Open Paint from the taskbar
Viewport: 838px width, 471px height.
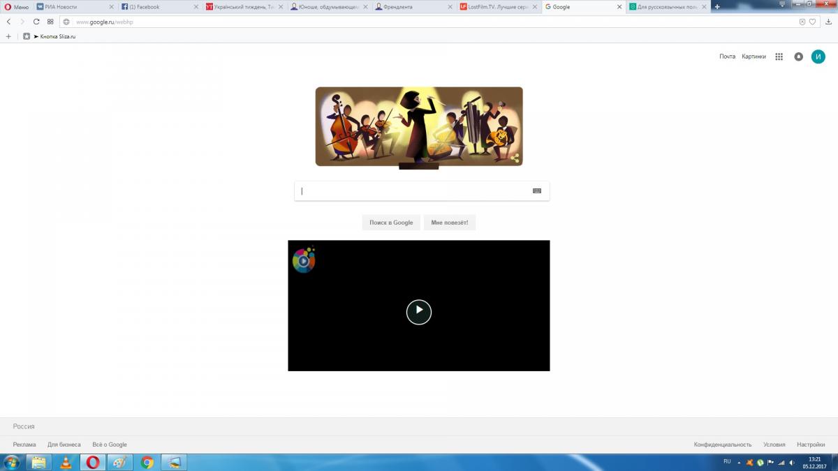[120, 462]
